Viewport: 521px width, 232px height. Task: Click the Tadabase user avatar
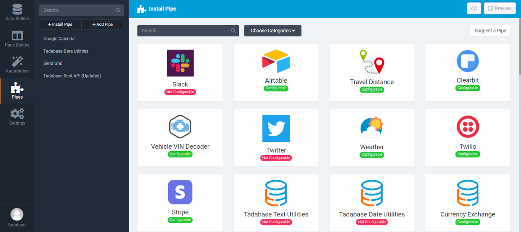[17, 214]
